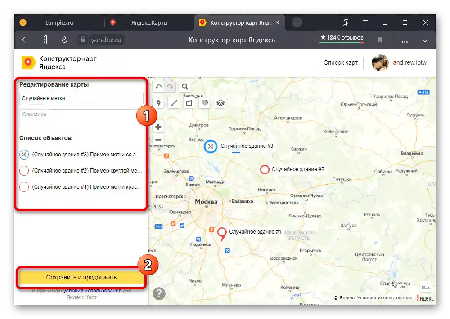Image resolution: width=450 pixels, height=319 pixels.
Task: Open the ruler measurement tool
Action: (x=426, y=287)
